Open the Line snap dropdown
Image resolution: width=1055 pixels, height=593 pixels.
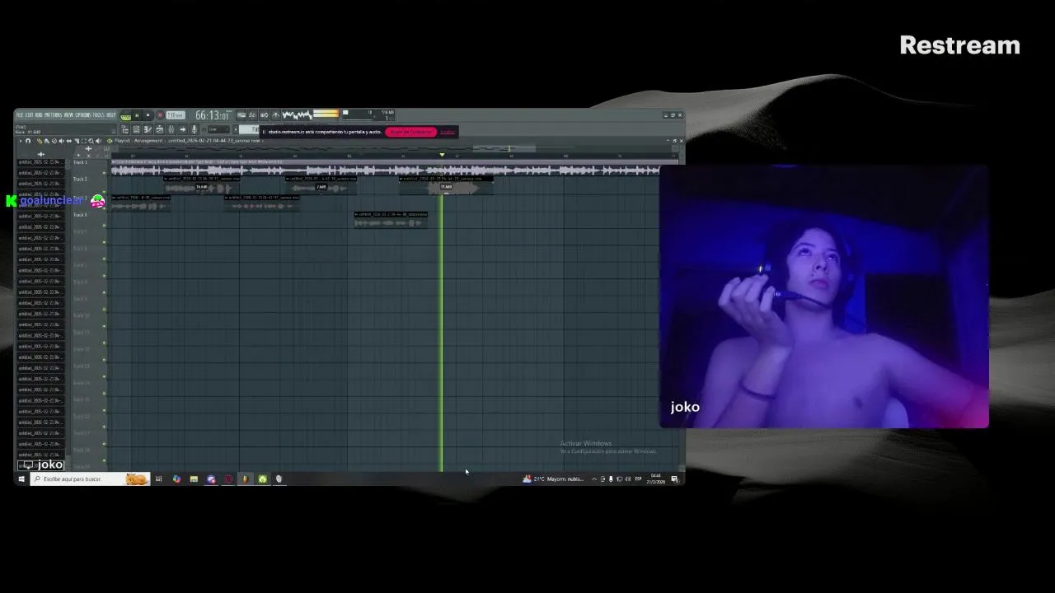pyautogui.click(x=218, y=129)
